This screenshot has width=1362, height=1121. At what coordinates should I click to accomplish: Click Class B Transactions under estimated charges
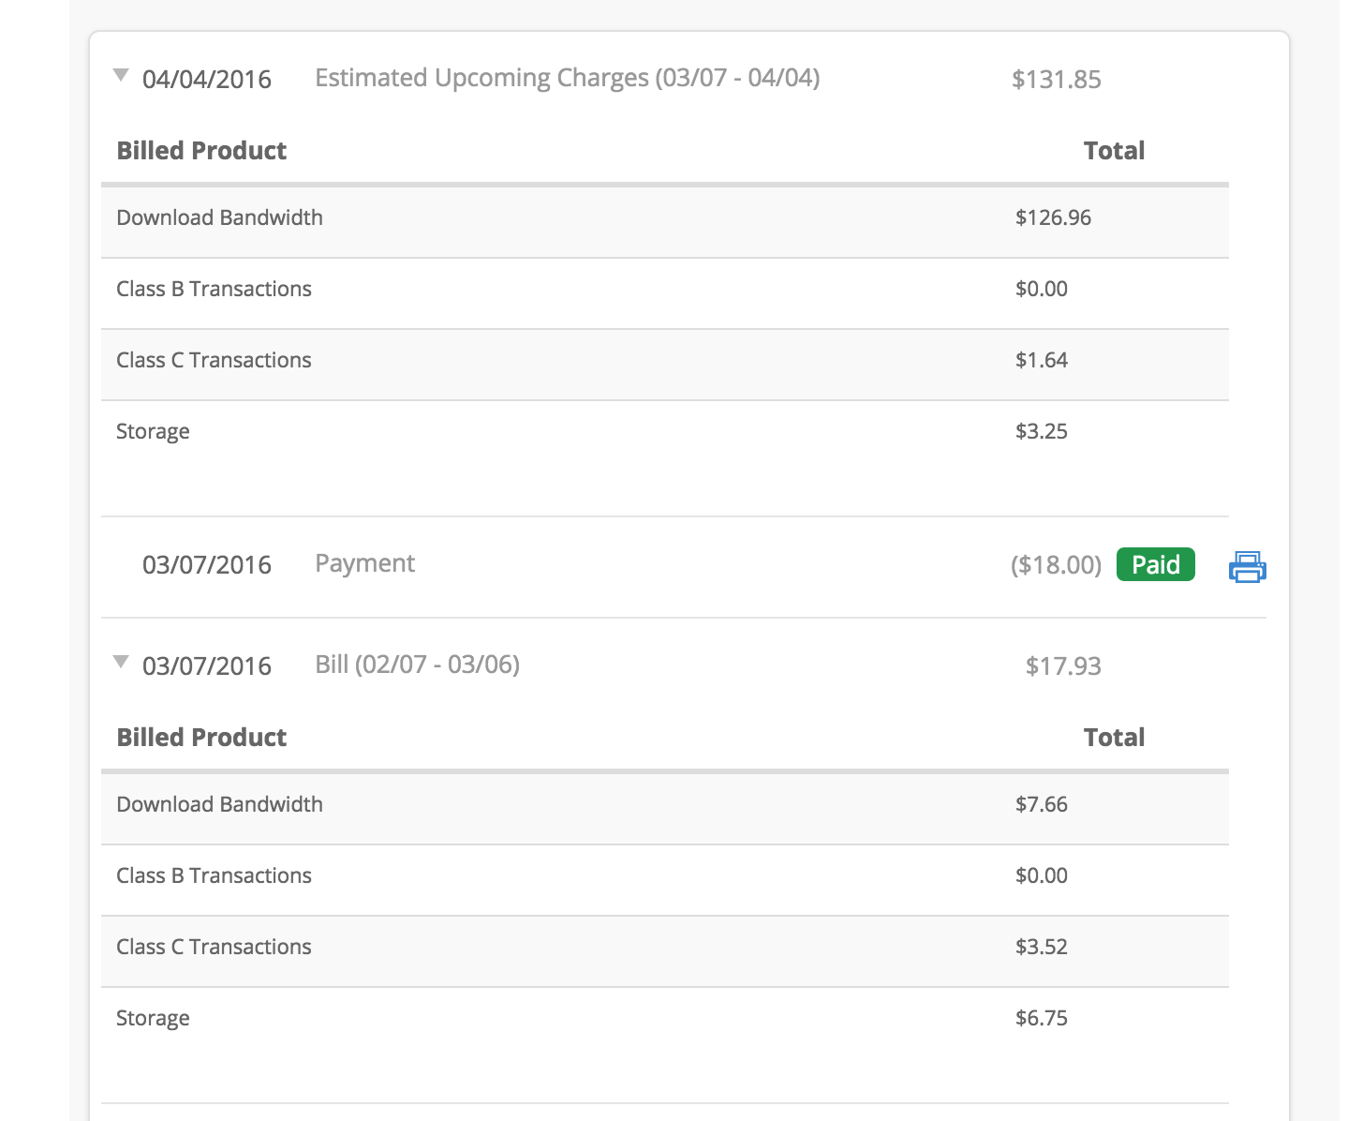[214, 289]
